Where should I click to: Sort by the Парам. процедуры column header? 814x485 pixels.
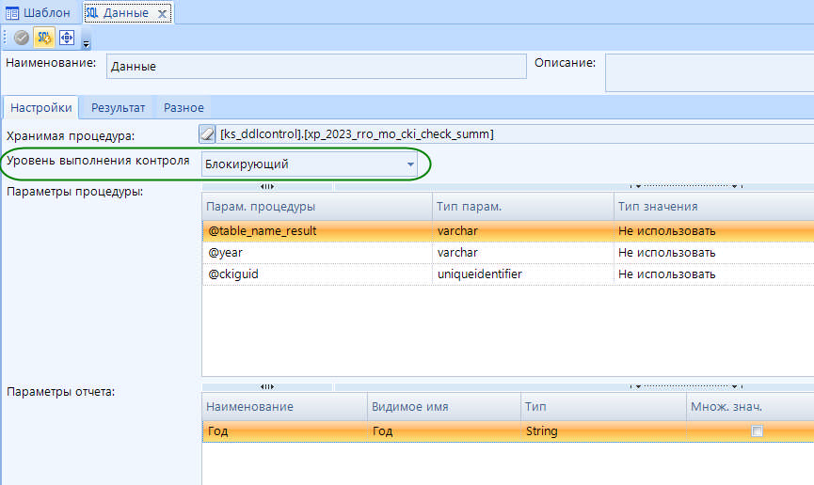click(315, 206)
